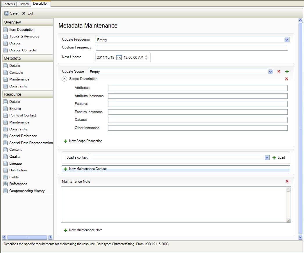Click the Next Update time spinner arrows
Screen dimensions: 304x253
[x=146, y=58]
